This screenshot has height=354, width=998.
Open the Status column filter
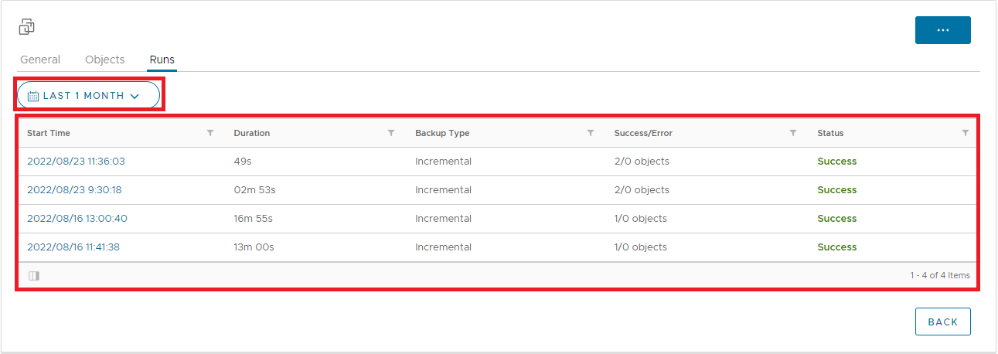[966, 133]
